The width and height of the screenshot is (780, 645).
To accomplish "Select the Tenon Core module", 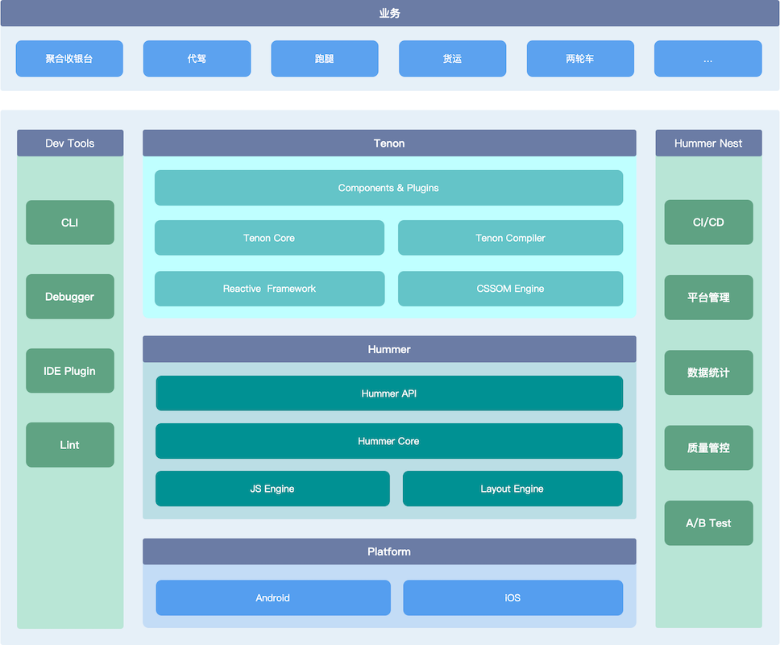I will pyautogui.click(x=269, y=237).
